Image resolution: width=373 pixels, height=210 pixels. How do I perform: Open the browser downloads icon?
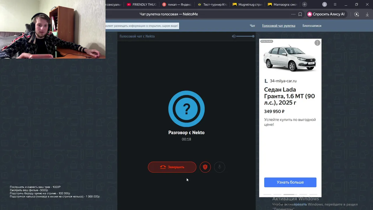(x=367, y=14)
